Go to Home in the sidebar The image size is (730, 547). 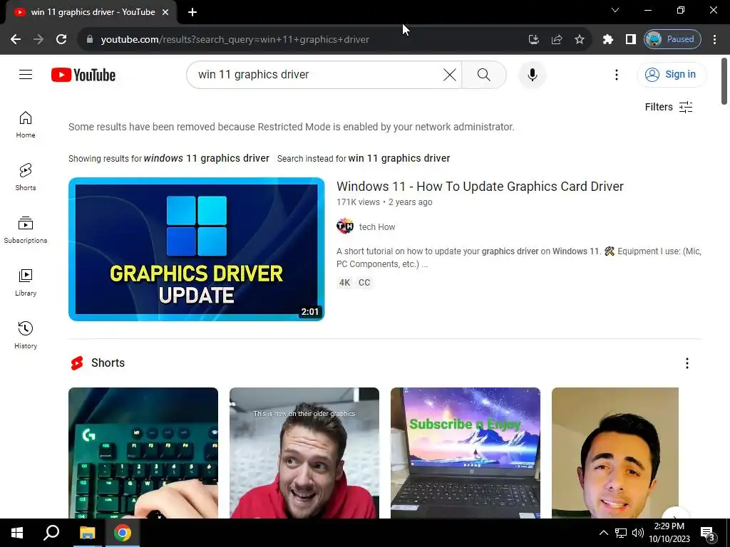(x=26, y=125)
